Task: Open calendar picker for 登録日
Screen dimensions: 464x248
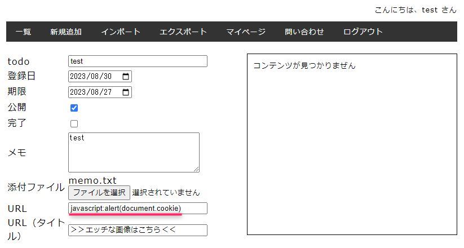Action: [x=126, y=76]
